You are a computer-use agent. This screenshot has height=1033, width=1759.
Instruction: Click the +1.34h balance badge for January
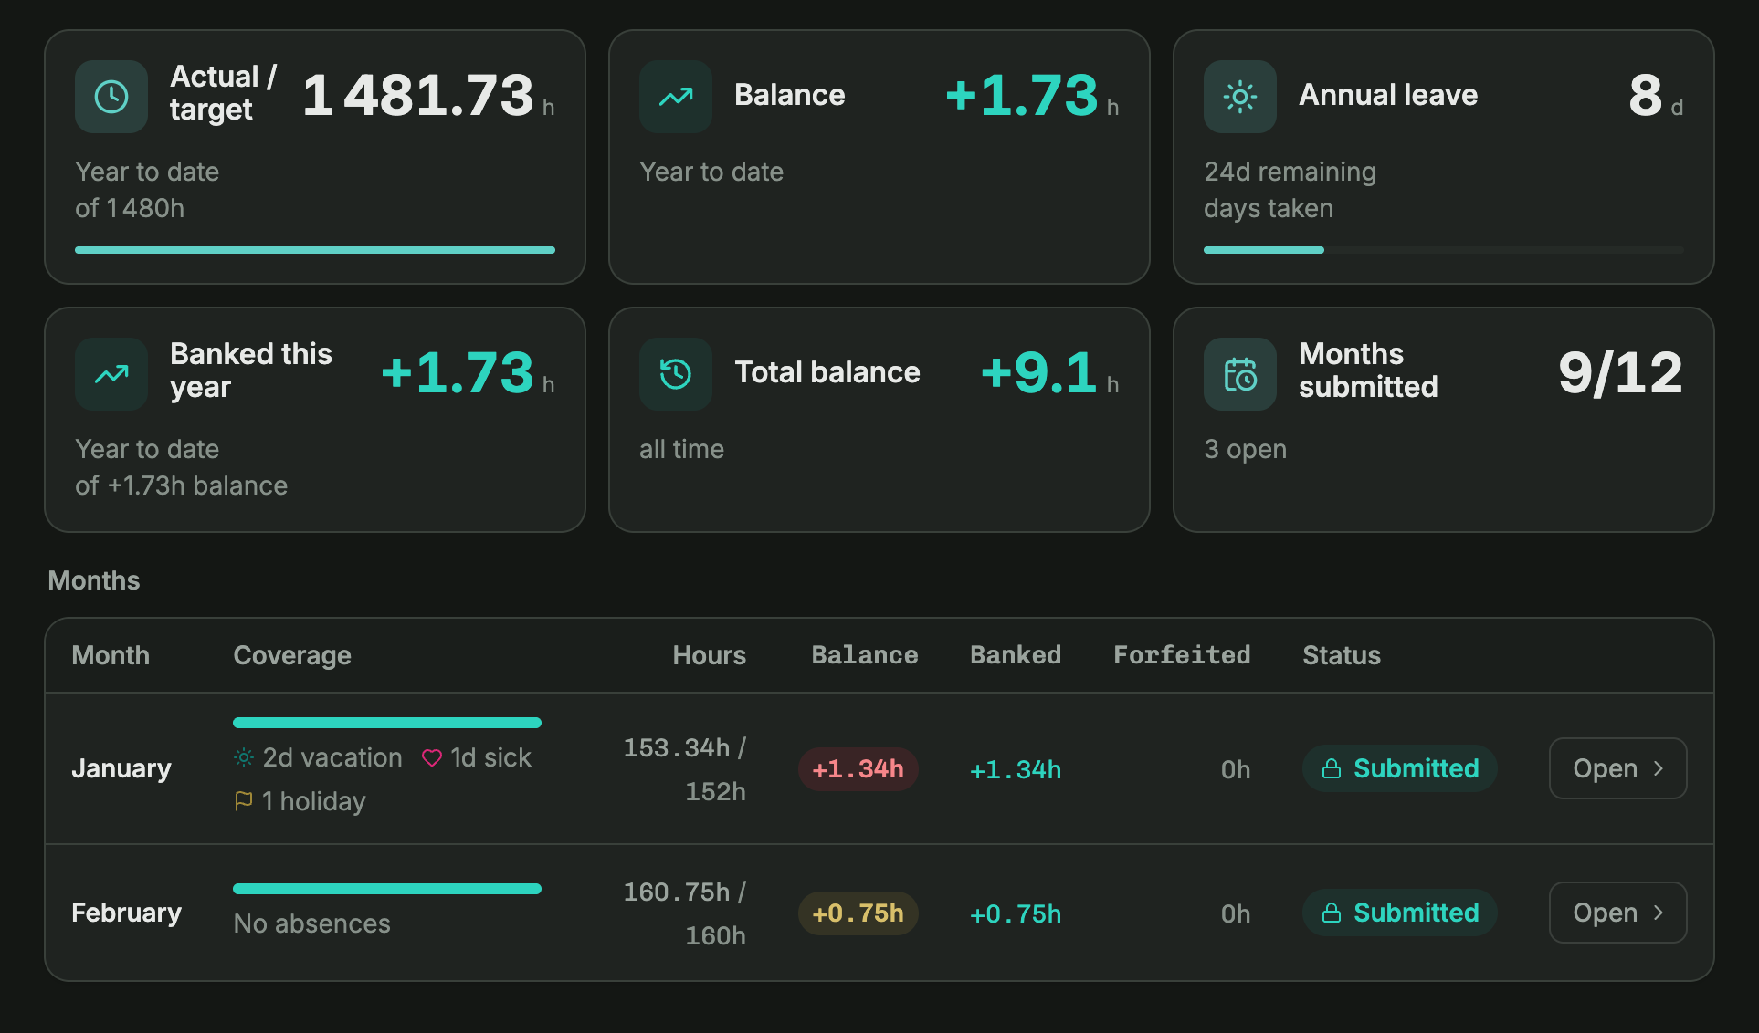click(858, 768)
